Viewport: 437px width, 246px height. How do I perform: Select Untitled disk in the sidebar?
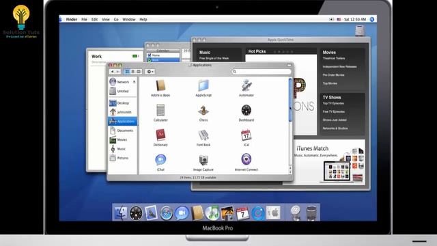pos(122,91)
